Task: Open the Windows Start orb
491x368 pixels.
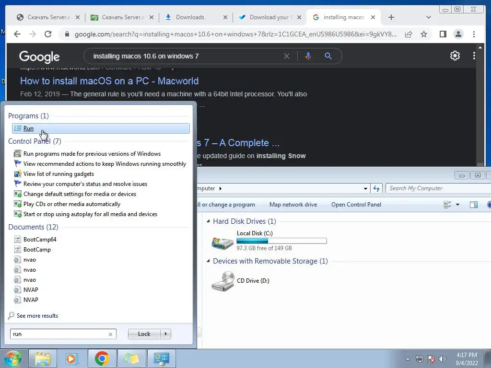Action: (12, 358)
